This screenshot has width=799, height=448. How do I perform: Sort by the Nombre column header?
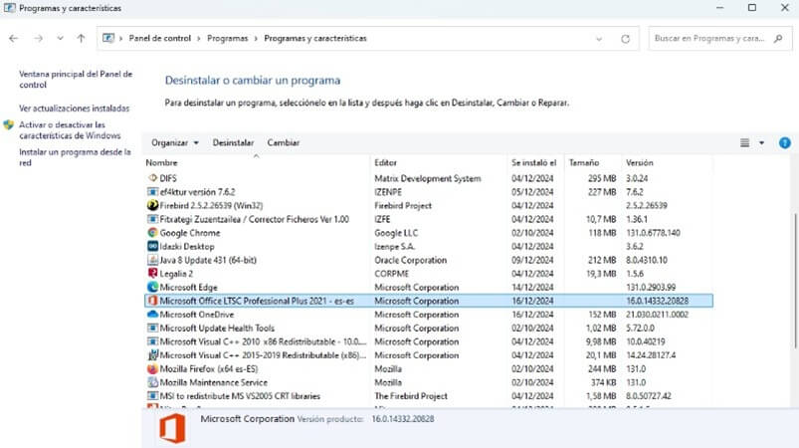(161, 163)
